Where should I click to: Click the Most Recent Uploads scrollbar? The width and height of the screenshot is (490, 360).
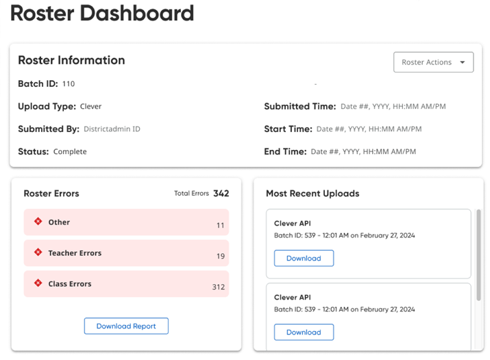click(478, 255)
